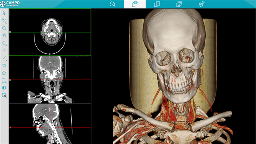Select the pan hand tool

(x=4, y=36)
